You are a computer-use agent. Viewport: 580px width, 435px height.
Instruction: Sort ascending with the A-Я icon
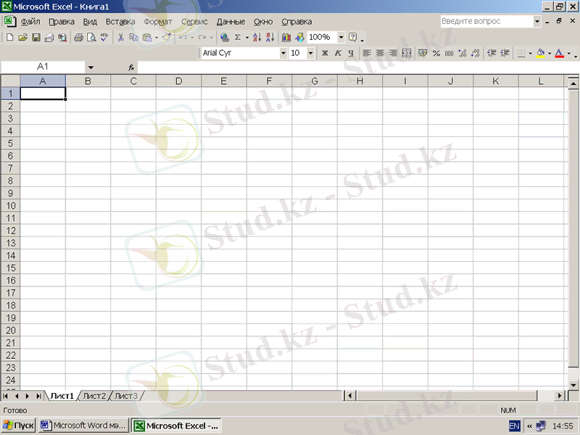(257, 38)
